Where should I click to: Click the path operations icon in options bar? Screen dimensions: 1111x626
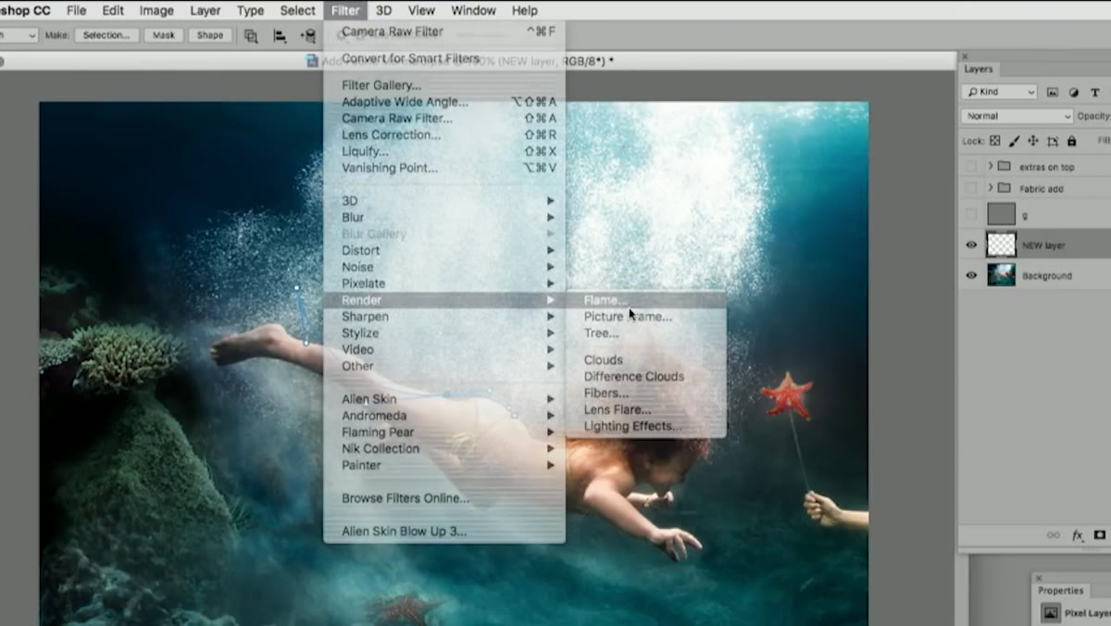(251, 35)
